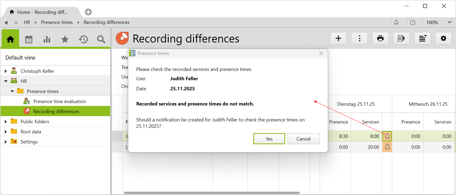Open the zoom level dropdown arrow

pyautogui.click(x=450, y=22)
